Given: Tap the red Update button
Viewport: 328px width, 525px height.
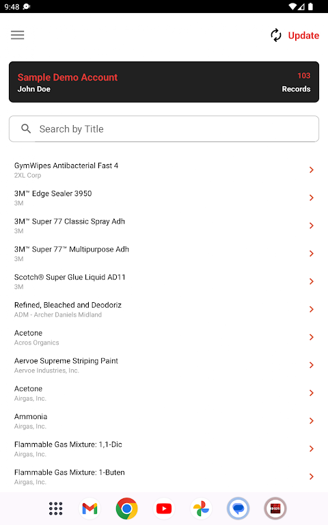Looking at the screenshot, I should [x=303, y=36].
